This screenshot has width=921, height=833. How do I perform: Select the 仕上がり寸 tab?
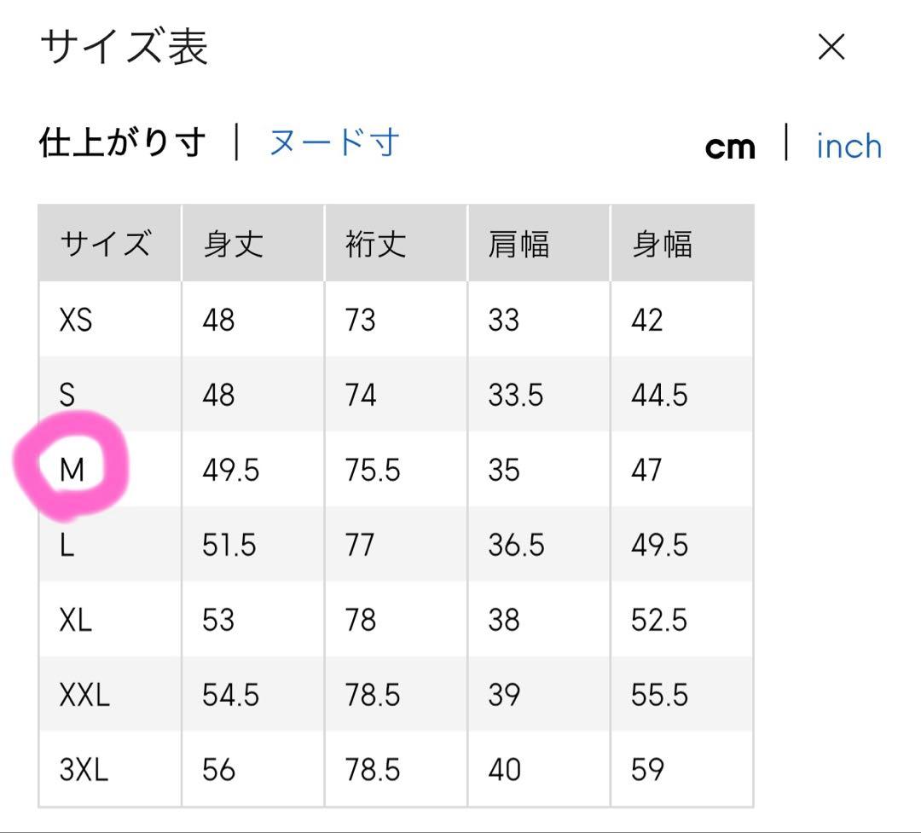123,143
